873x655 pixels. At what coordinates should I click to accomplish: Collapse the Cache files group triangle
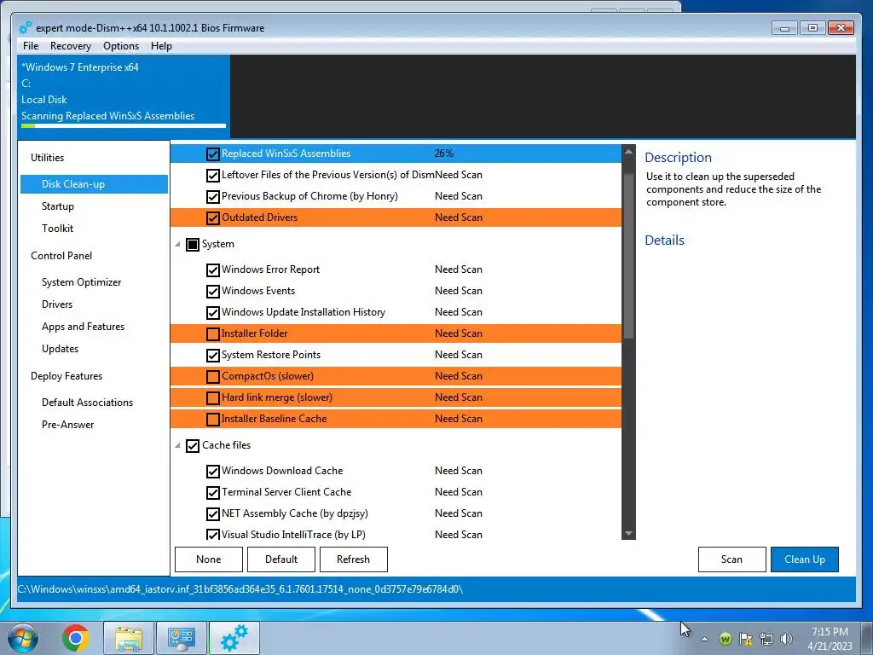tap(177, 445)
